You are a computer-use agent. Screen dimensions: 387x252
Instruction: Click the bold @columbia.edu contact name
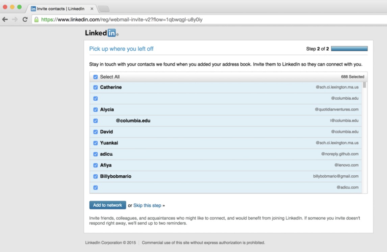(133, 121)
